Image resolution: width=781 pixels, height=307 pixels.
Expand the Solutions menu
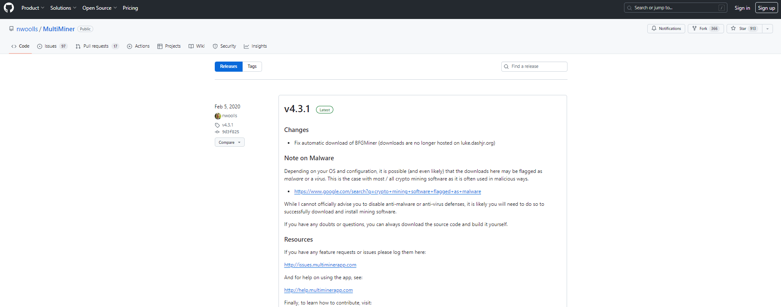[63, 8]
